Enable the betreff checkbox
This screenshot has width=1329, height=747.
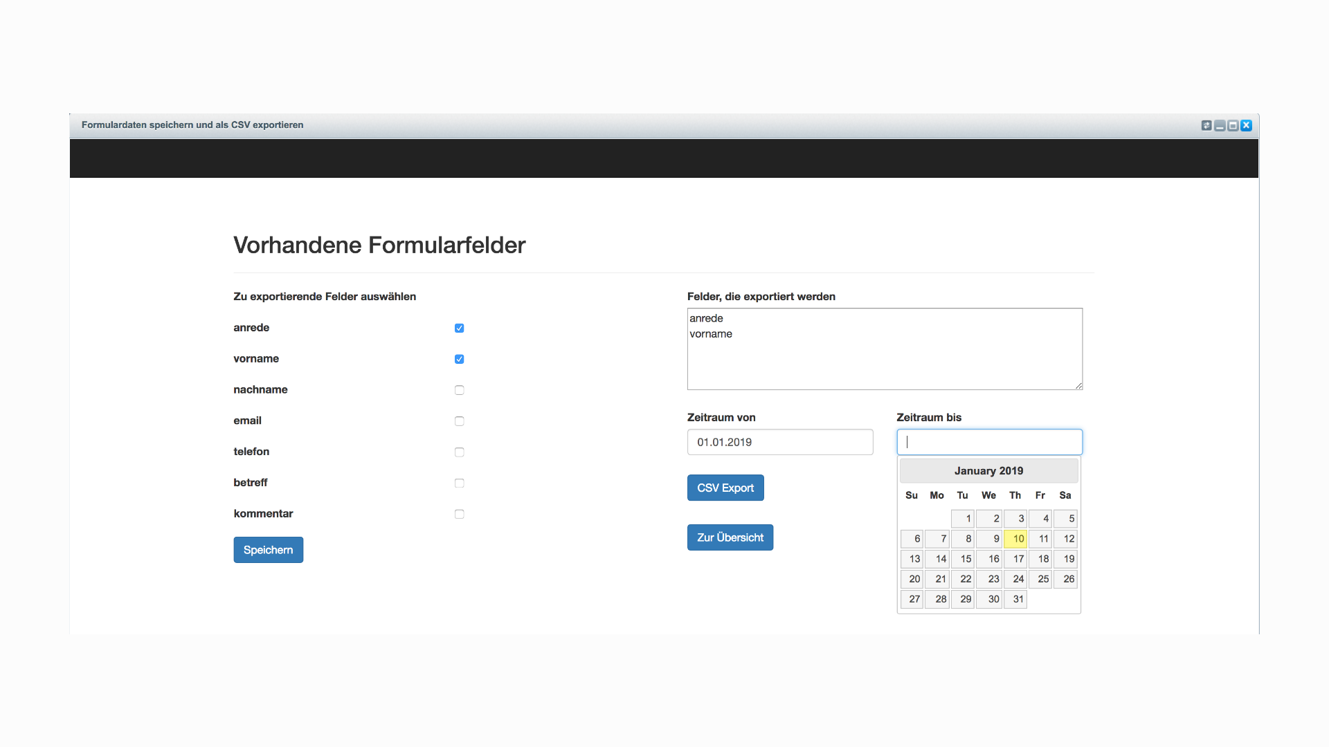(458, 483)
